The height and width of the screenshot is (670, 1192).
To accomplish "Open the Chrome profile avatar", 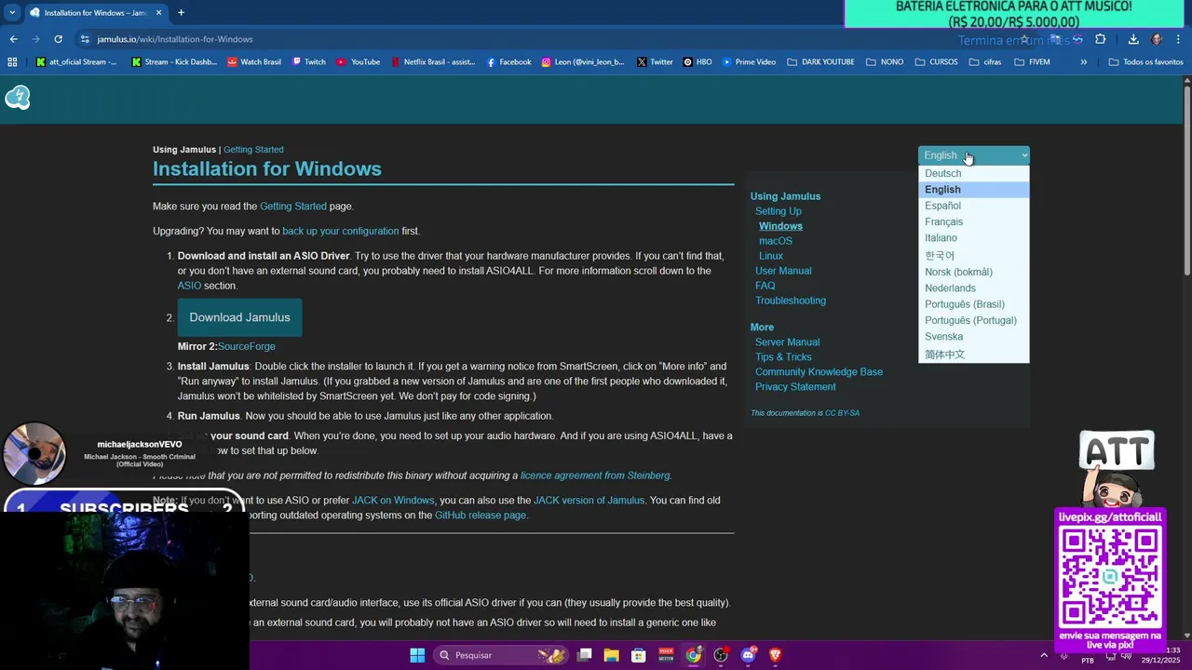I will tap(1157, 39).
